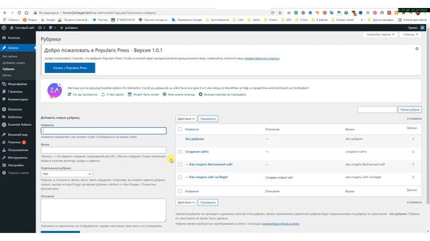Open the приветственную страницу link
This screenshot has width=430, height=241.
(262, 58)
